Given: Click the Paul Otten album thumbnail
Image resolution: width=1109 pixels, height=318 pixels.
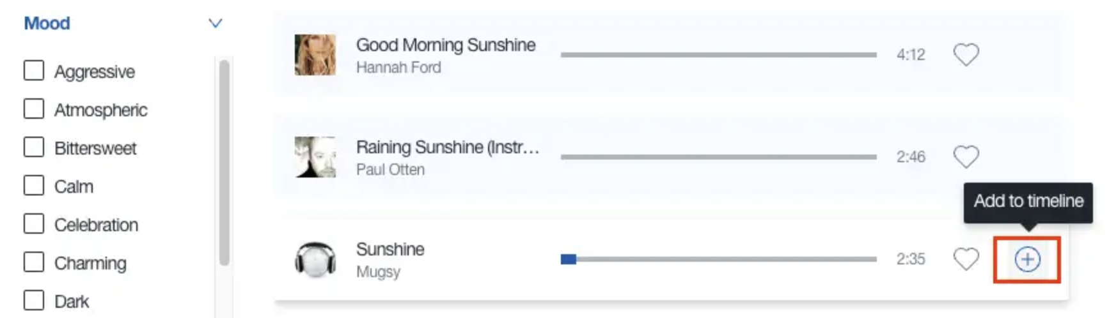Looking at the screenshot, I should tap(315, 157).
